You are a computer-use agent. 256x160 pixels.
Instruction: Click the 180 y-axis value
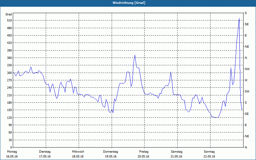(10, 103)
